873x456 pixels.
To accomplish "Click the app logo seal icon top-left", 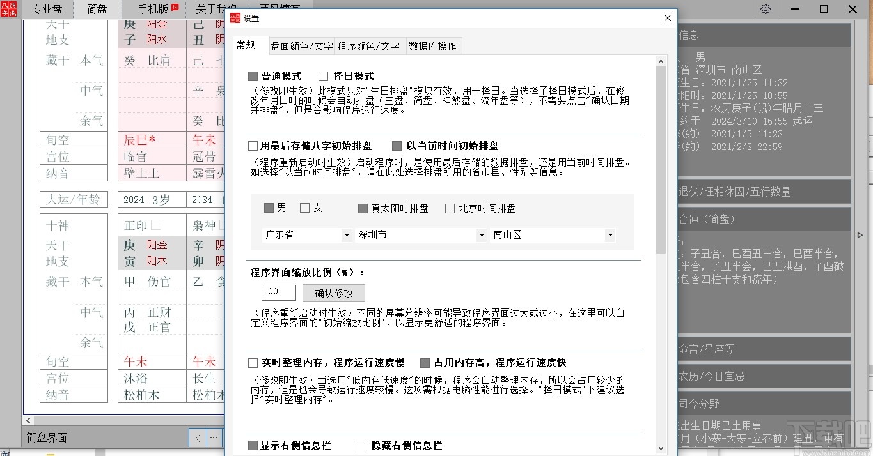I will pyautogui.click(x=9, y=9).
